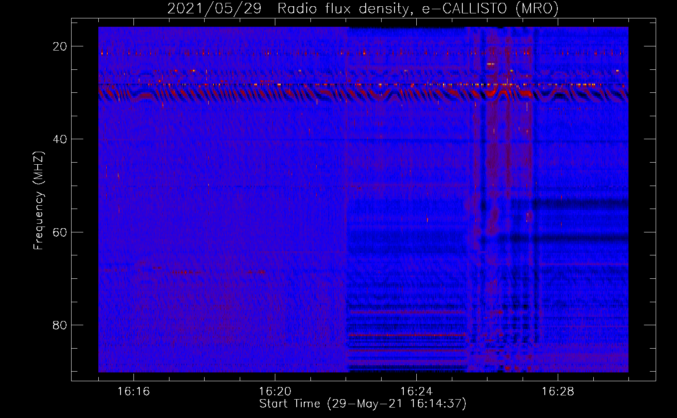The image size is (677, 418).
Task: Click the 16:16 time tick label
Action: pos(133,392)
